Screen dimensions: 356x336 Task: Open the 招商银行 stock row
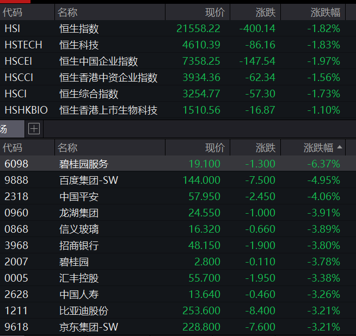pos(79,245)
